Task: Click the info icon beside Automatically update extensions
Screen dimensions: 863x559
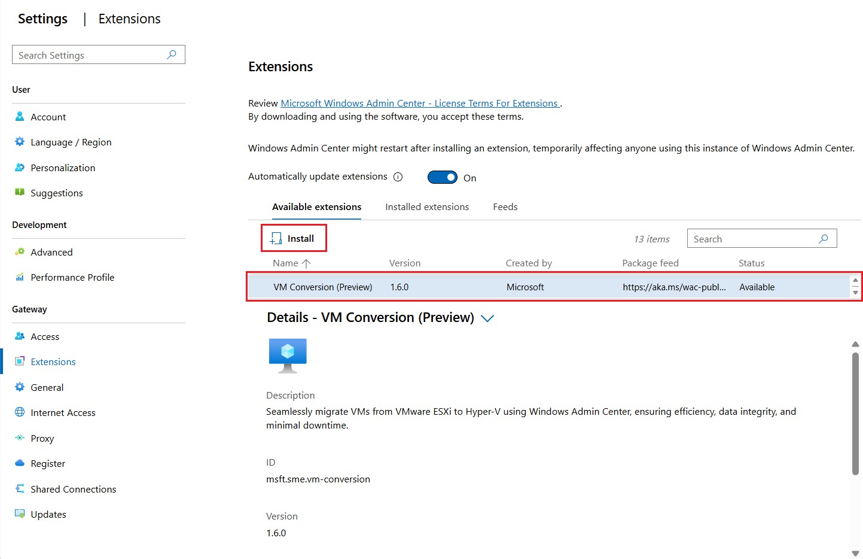Action: (x=398, y=176)
